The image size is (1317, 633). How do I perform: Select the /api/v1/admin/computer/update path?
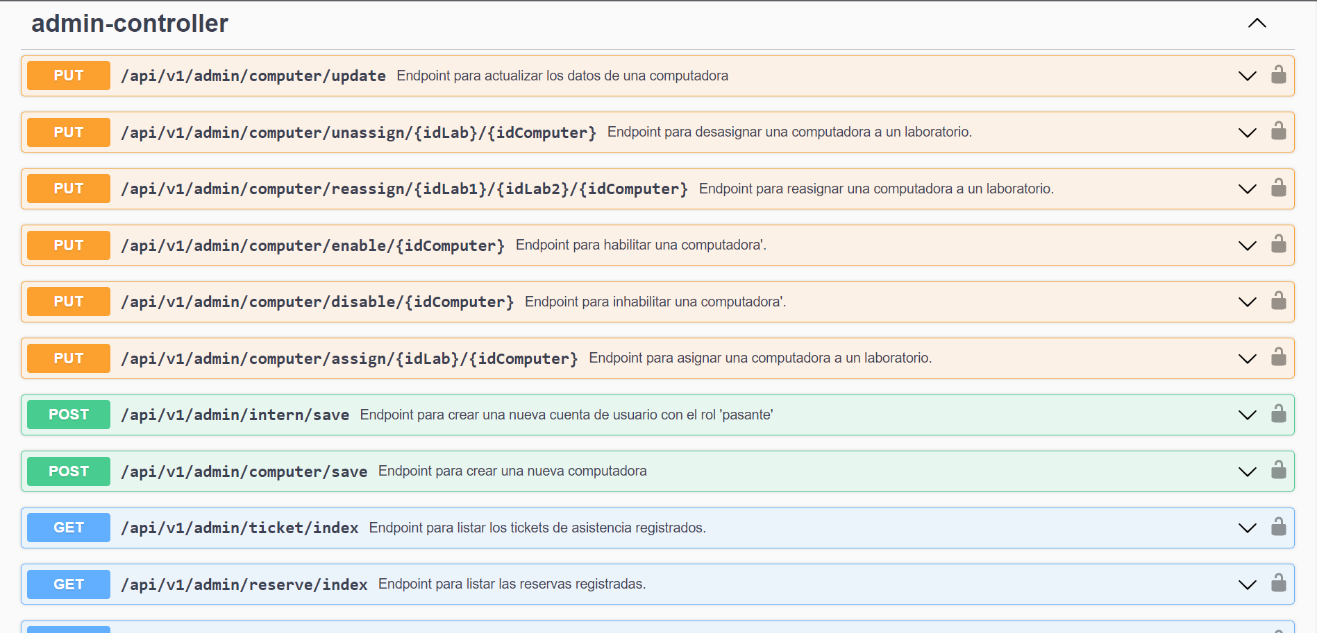253,76
